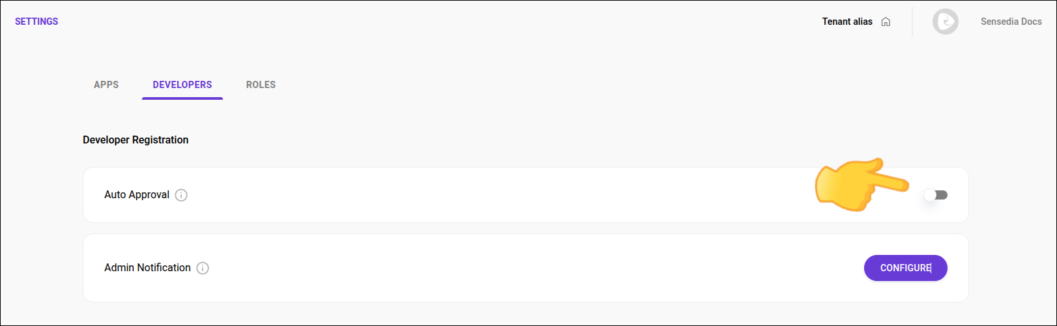1057x326 pixels.
Task: Enable the Auto Approval toggle switch
Action: click(936, 195)
